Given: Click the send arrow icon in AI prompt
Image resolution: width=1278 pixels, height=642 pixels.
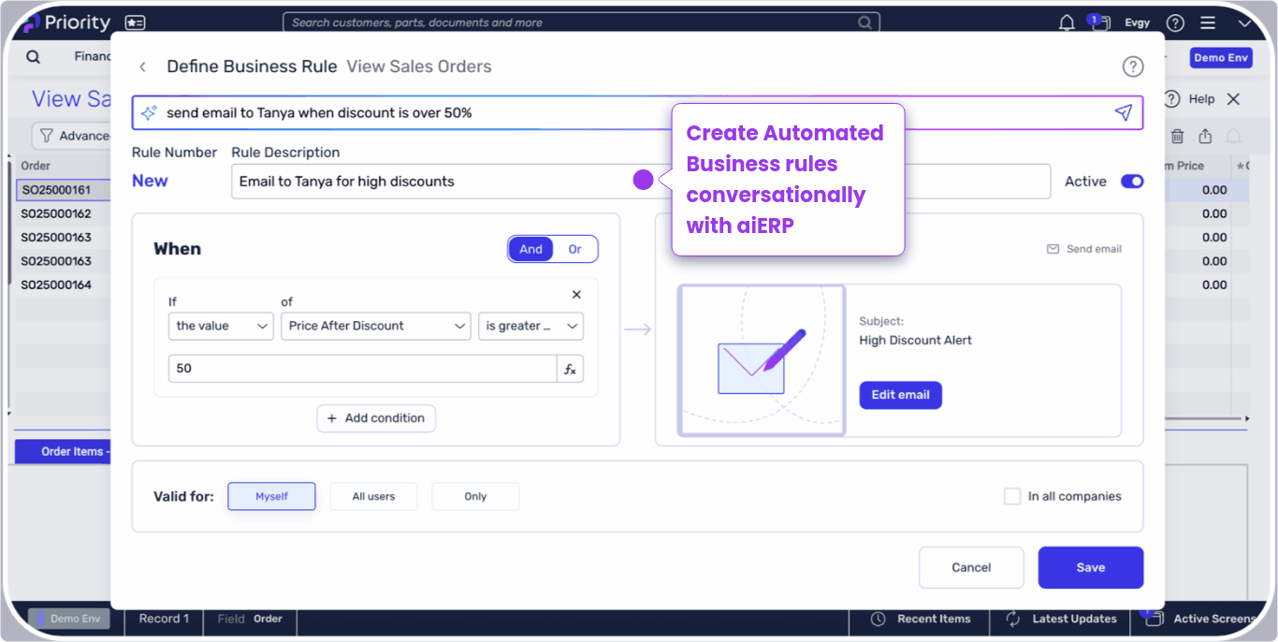Looking at the screenshot, I should [x=1123, y=113].
